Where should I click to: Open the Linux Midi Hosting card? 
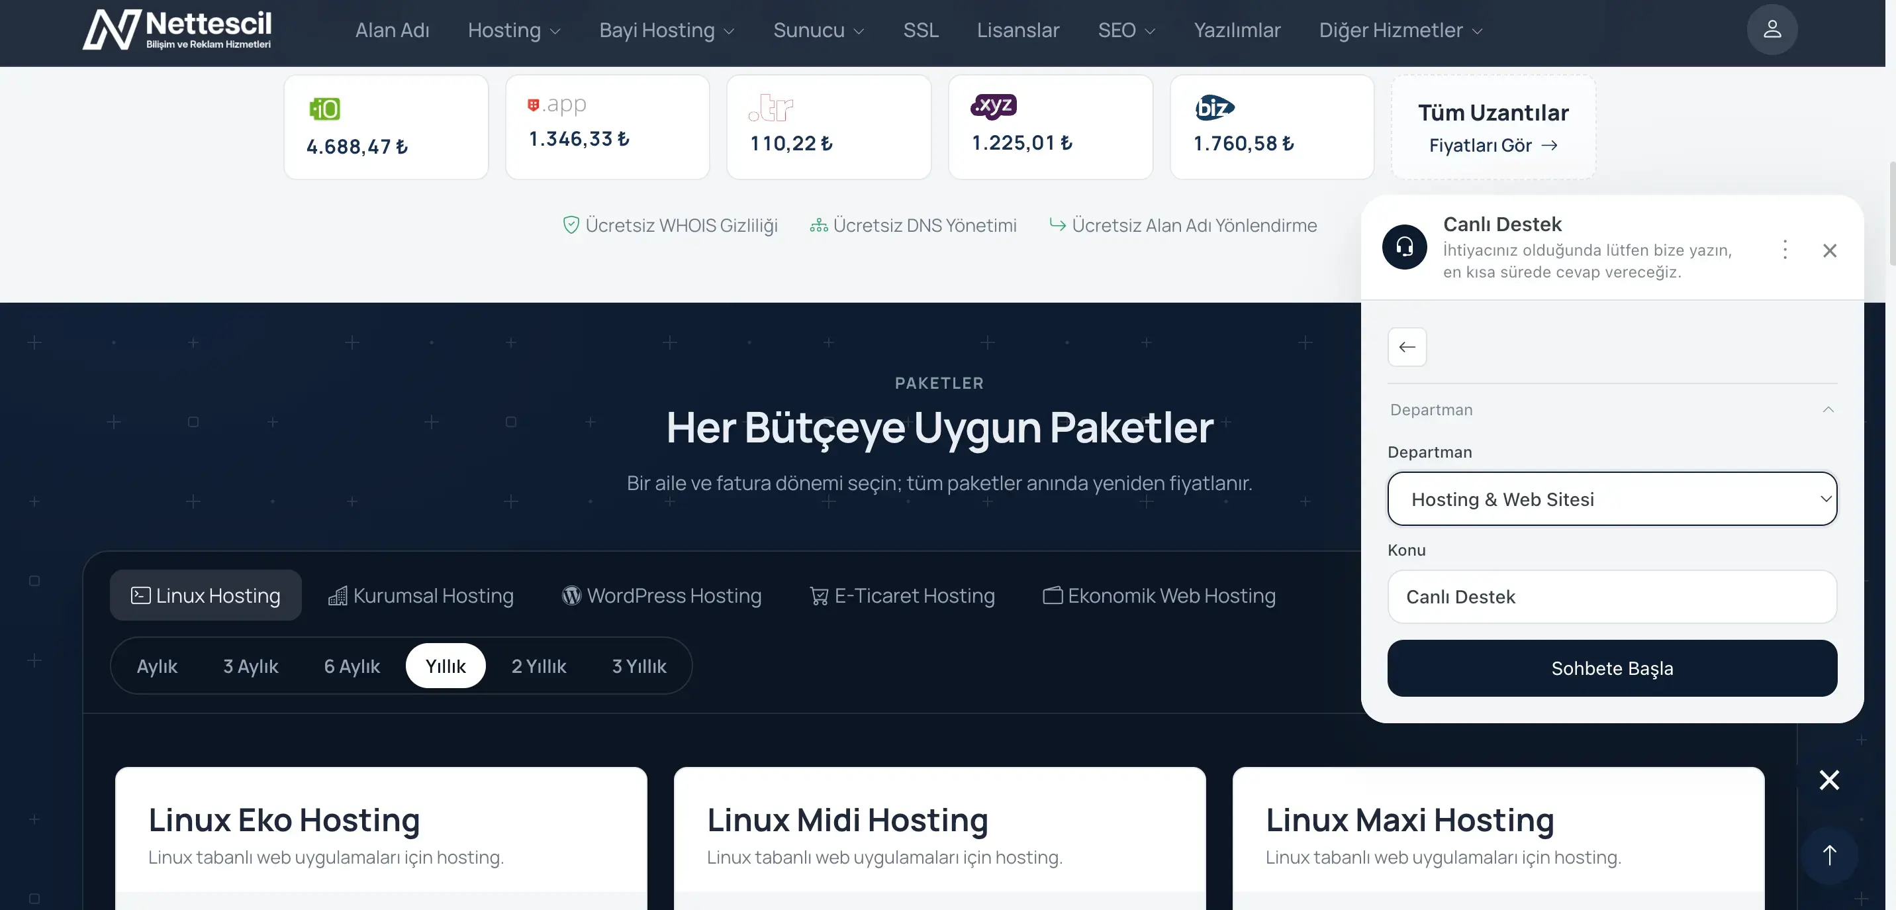coord(939,838)
